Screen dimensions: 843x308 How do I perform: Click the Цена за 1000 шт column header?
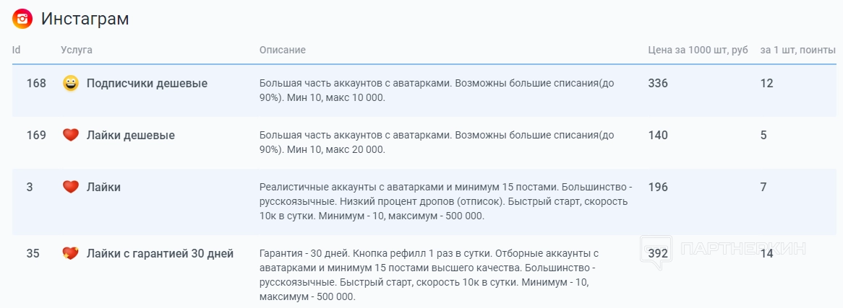[698, 50]
